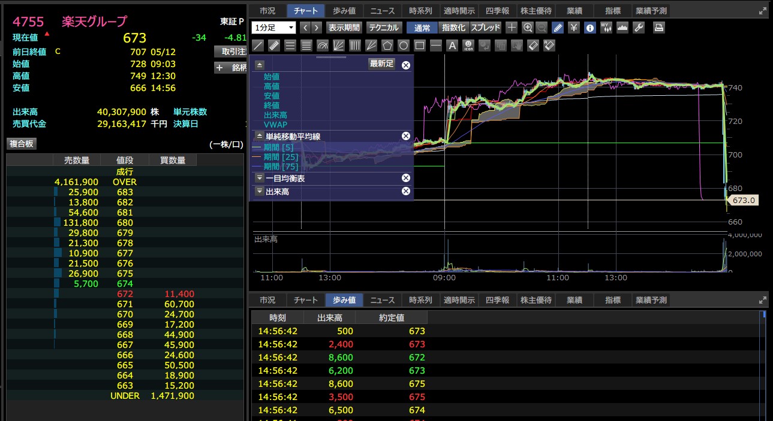The width and height of the screenshot is (773, 421).
Task: Toggle the chart info legend button
Action: coord(590,28)
